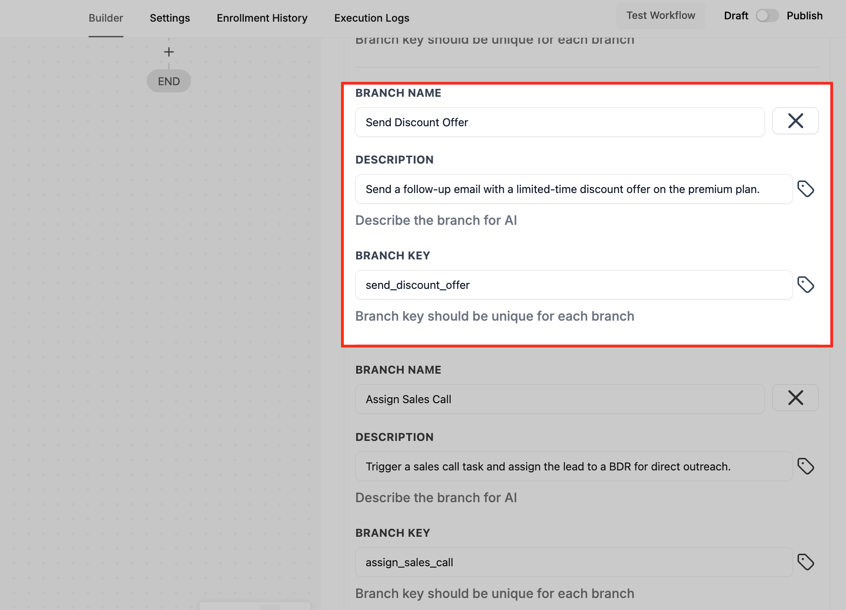This screenshot has height=610, width=846.
Task: Click the Publish label
Action: point(805,16)
